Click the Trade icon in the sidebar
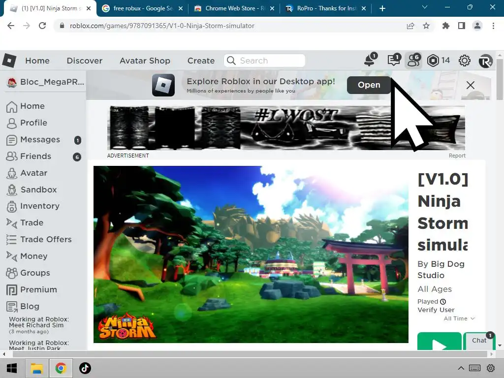The image size is (504, 378). point(12,223)
